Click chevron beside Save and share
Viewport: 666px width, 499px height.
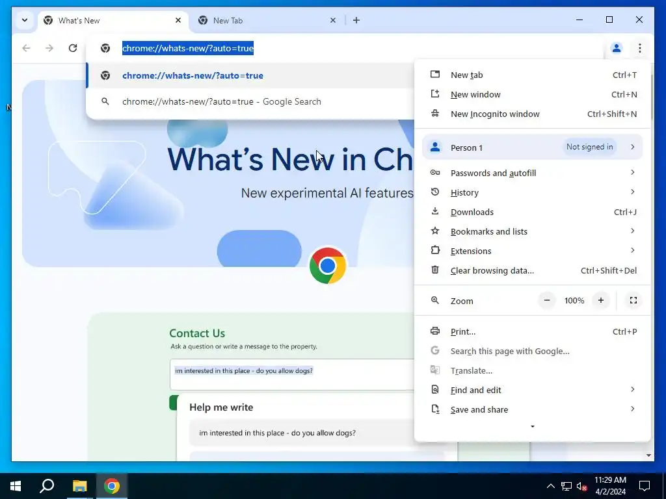(x=632, y=409)
